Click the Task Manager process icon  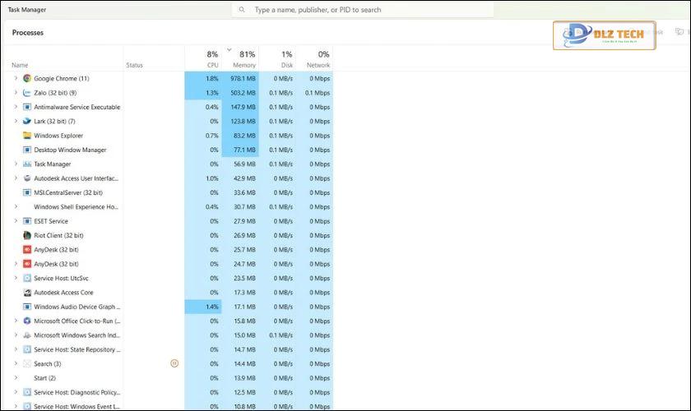27,164
